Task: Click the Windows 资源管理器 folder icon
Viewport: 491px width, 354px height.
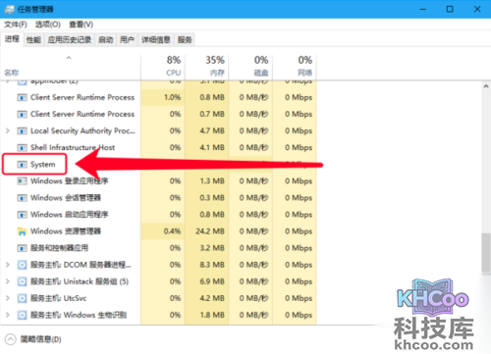Action: pos(22,231)
